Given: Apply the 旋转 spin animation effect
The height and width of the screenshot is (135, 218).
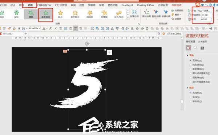Looking at the screenshot, I should [16, 14].
